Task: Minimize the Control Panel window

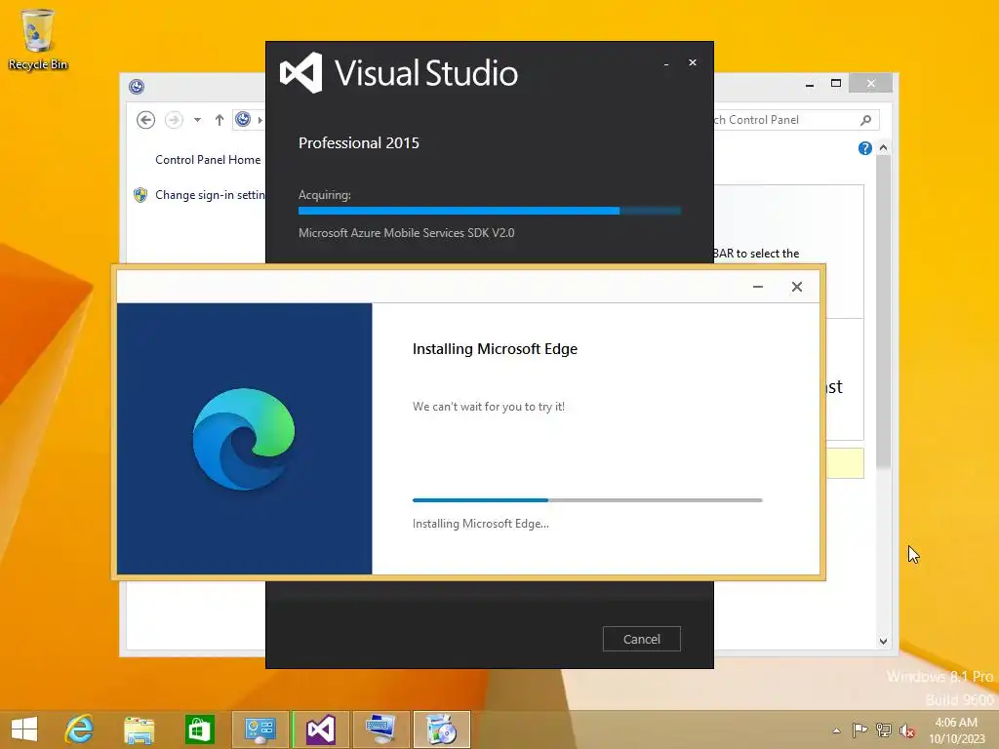Action: [x=809, y=84]
